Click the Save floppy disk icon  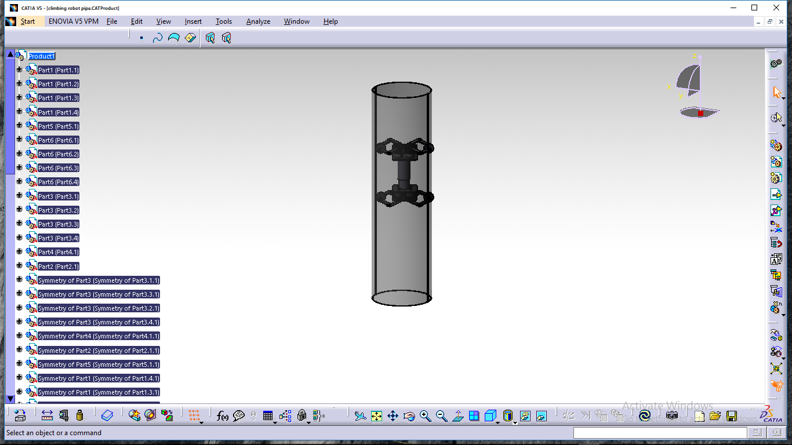pos(732,415)
